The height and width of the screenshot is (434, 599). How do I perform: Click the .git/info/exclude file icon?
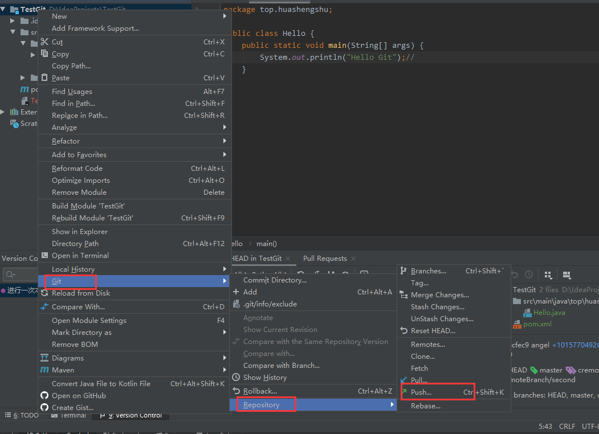coord(237,304)
